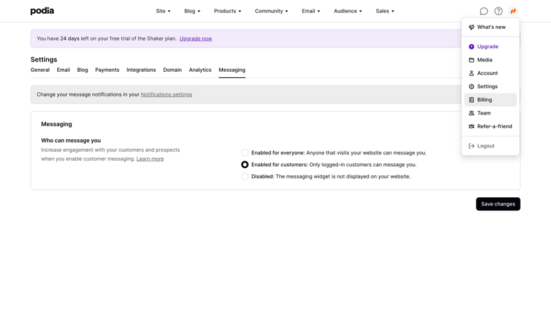Open the chat messages icon

click(484, 11)
